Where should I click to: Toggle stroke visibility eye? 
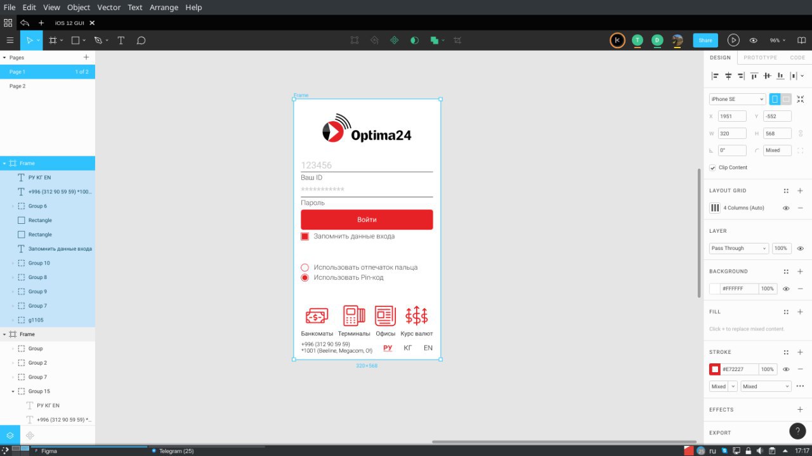[x=786, y=369]
